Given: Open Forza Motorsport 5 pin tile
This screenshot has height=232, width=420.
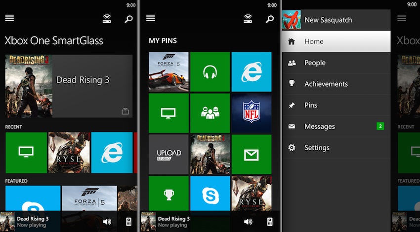Looking at the screenshot, I should [x=168, y=72].
